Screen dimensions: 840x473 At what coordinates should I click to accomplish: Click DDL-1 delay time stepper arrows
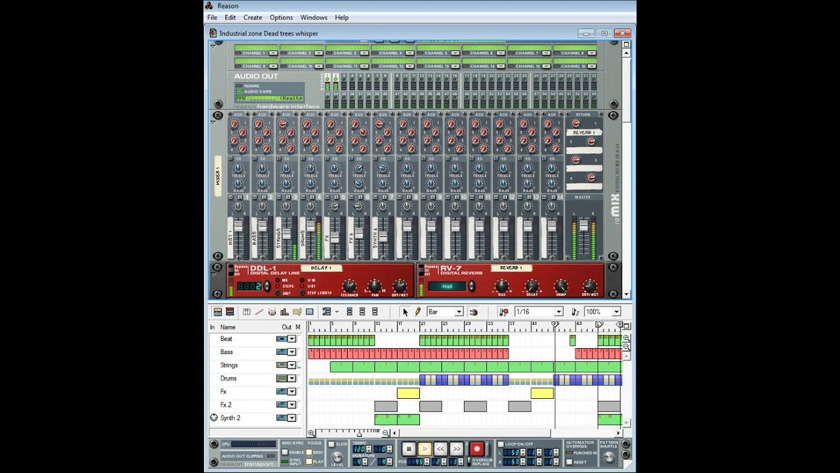(267, 286)
